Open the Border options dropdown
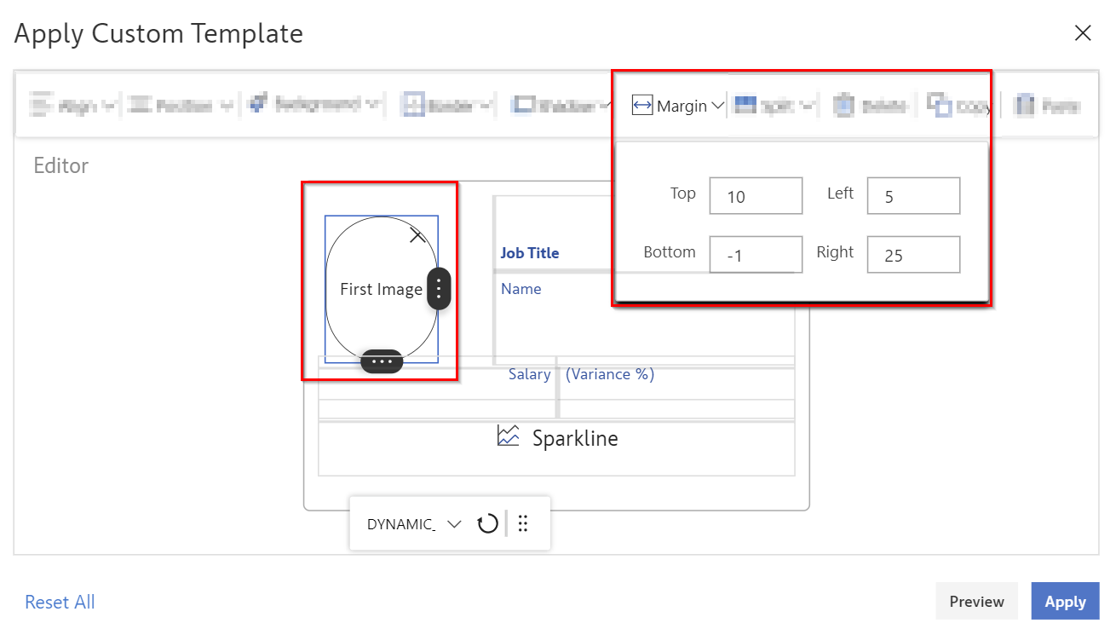Viewport: 1110px width, 629px height. pyautogui.click(x=448, y=106)
